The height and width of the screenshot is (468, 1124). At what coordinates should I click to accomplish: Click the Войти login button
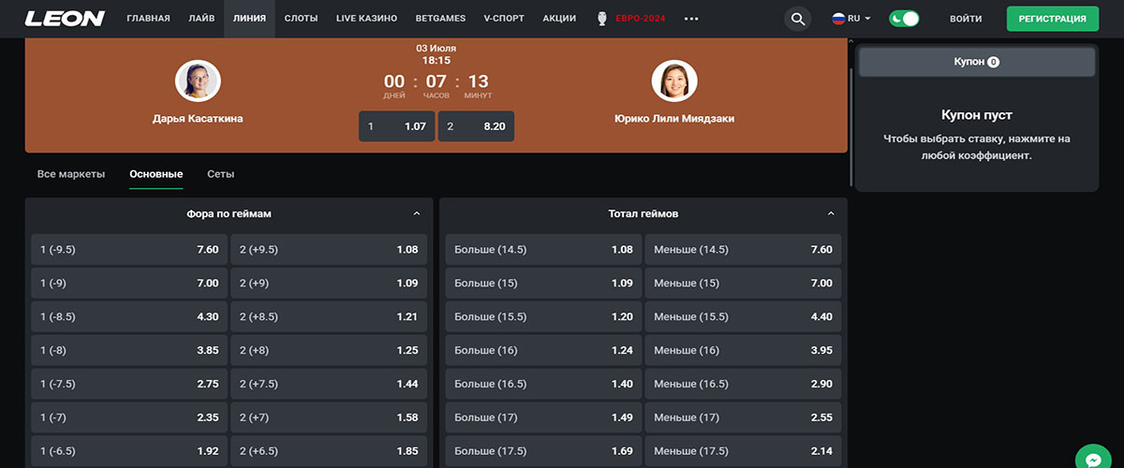click(x=966, y=19)
